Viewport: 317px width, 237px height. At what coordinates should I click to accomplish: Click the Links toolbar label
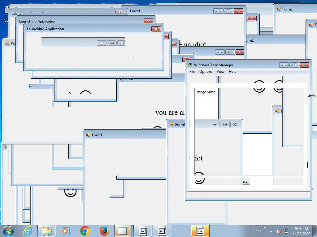tap(257, 231)
